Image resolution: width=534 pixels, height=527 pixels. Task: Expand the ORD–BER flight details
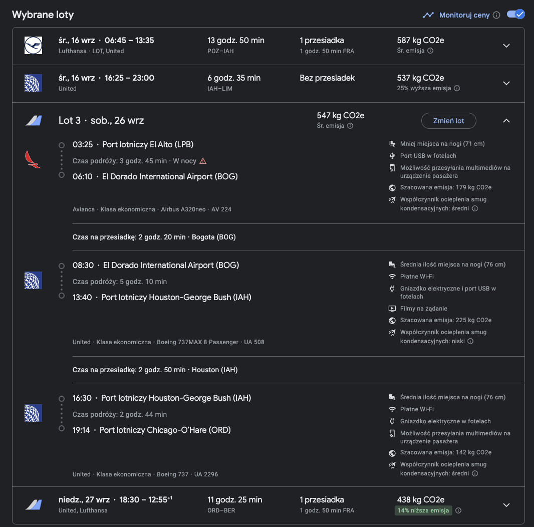pyautogui.click(x=506, y=505)
